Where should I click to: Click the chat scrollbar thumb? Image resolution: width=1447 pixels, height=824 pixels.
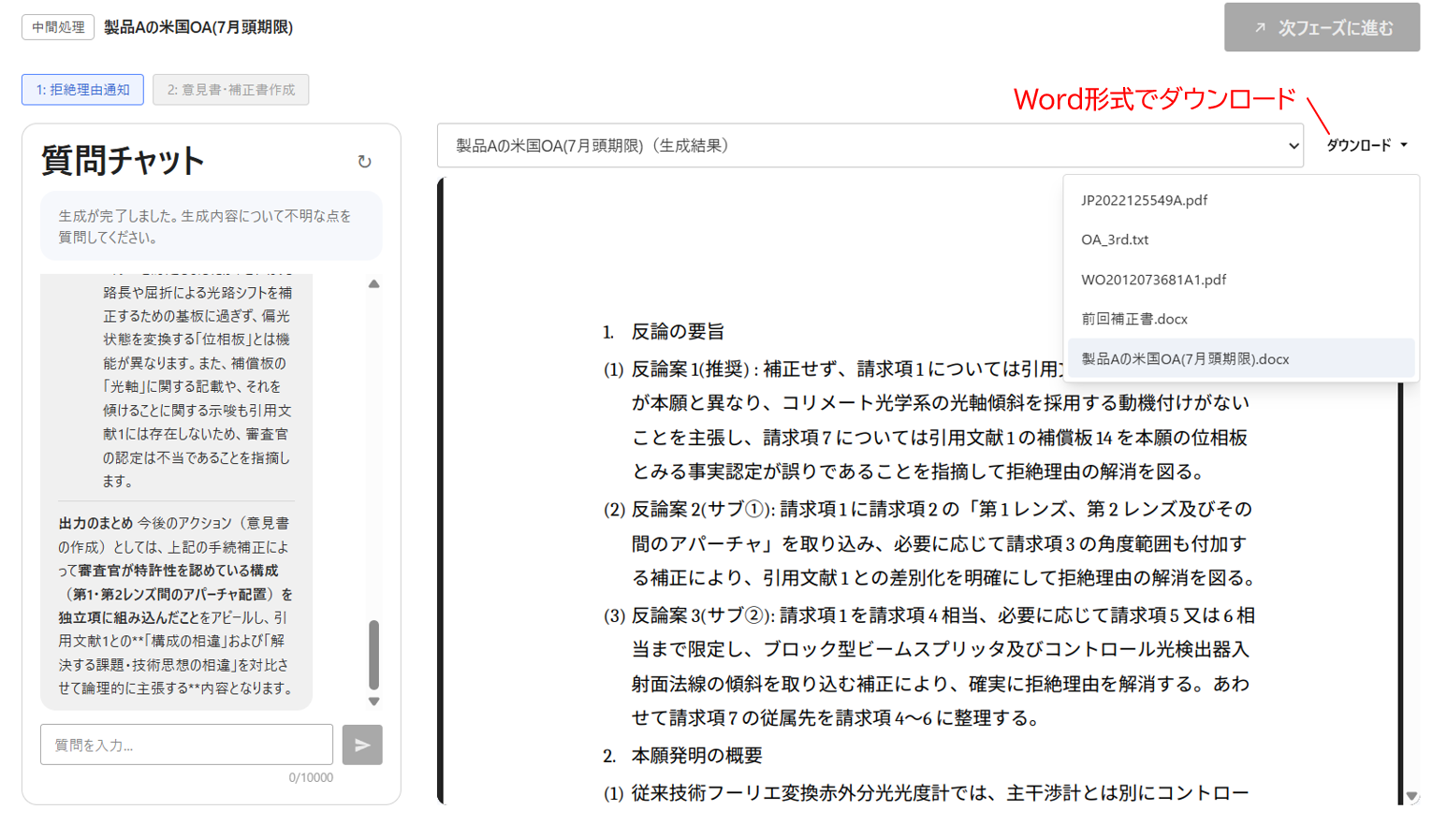[x=373, y=654]
